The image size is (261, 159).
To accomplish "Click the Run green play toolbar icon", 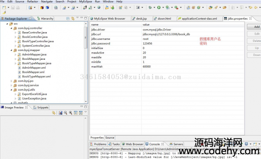I will (159, 8).
